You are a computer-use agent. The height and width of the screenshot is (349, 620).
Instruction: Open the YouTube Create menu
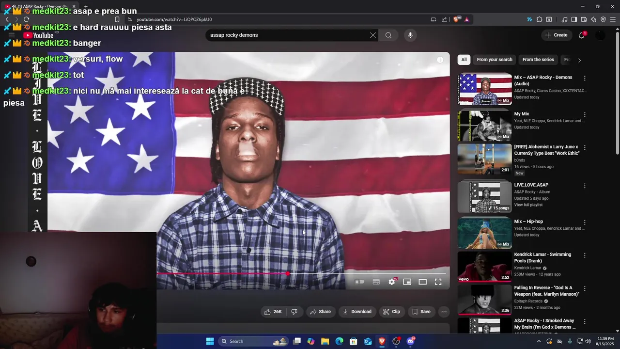(556, 35)
